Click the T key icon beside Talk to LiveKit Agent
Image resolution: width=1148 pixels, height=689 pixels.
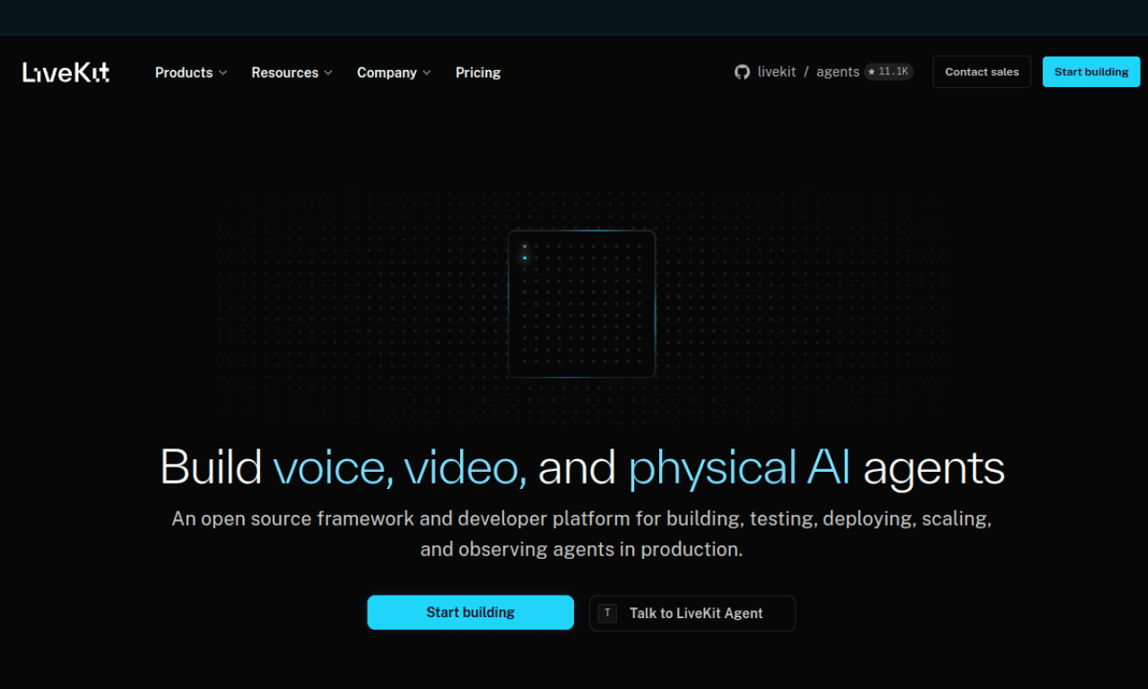click(607, 613)
